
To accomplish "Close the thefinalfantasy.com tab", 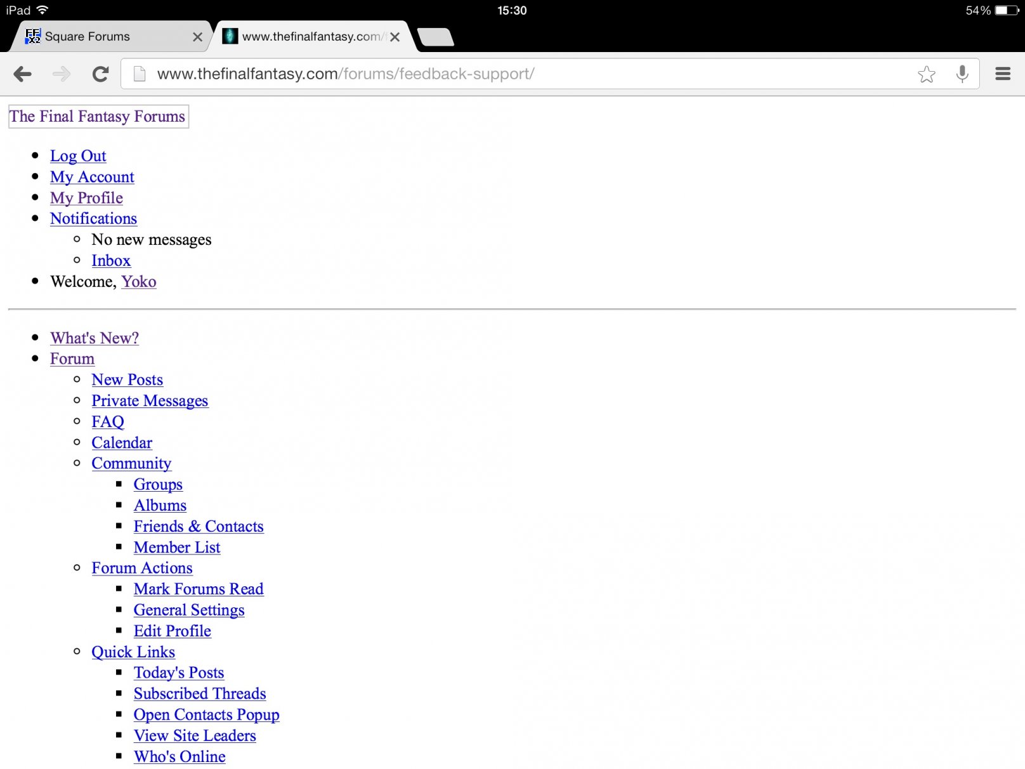I will point(395,37).
